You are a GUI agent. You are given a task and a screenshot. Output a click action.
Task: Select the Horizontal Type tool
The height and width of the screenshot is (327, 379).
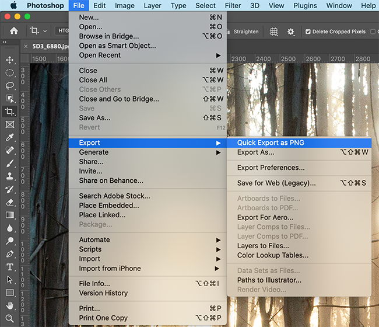10,267
